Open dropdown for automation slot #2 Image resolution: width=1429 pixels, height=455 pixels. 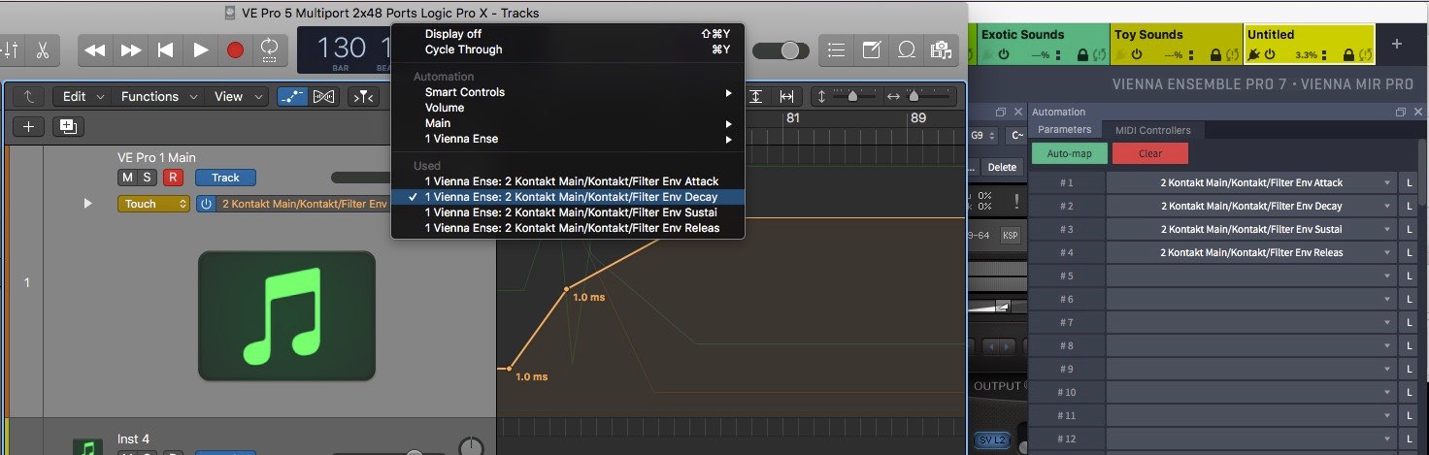[x=1250, y=206]
